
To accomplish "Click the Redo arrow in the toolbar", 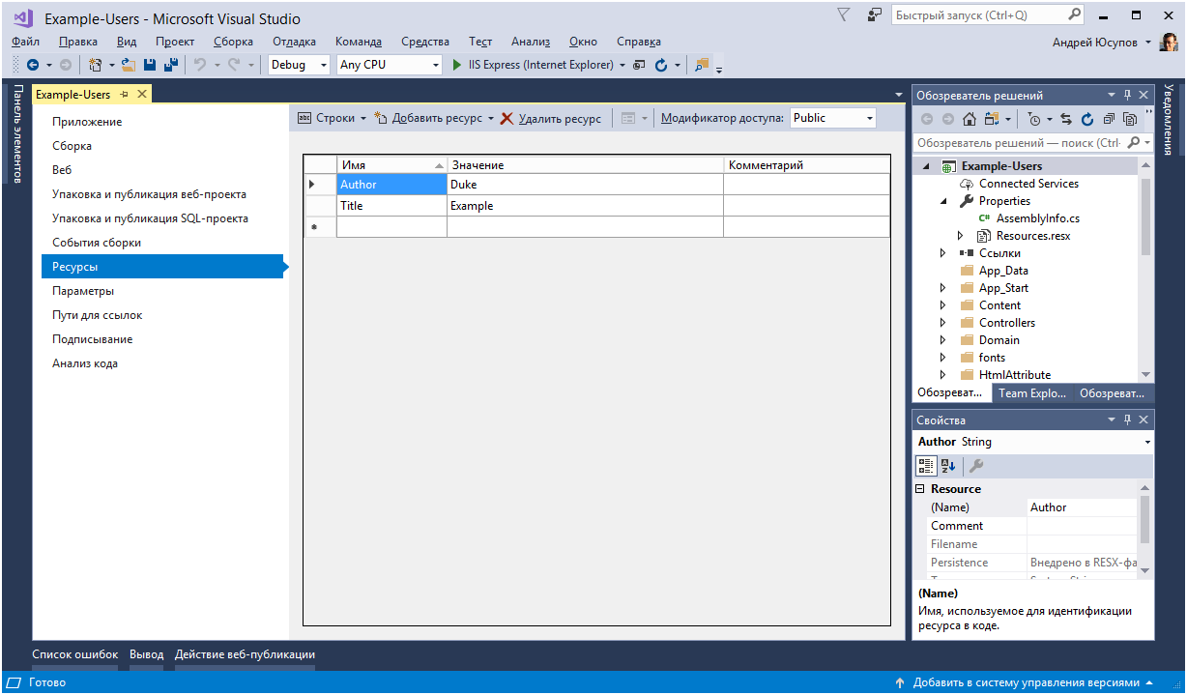I will click(x=234, y=65).
